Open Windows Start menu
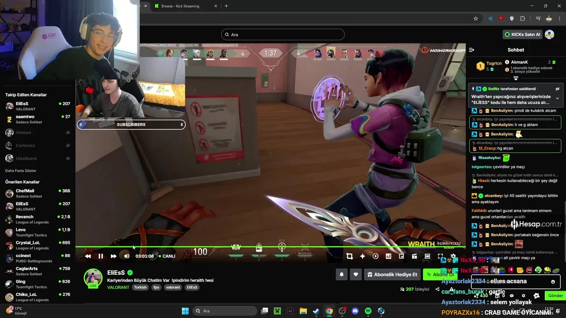Screen dimensions: 566x318 click(185, 311)
